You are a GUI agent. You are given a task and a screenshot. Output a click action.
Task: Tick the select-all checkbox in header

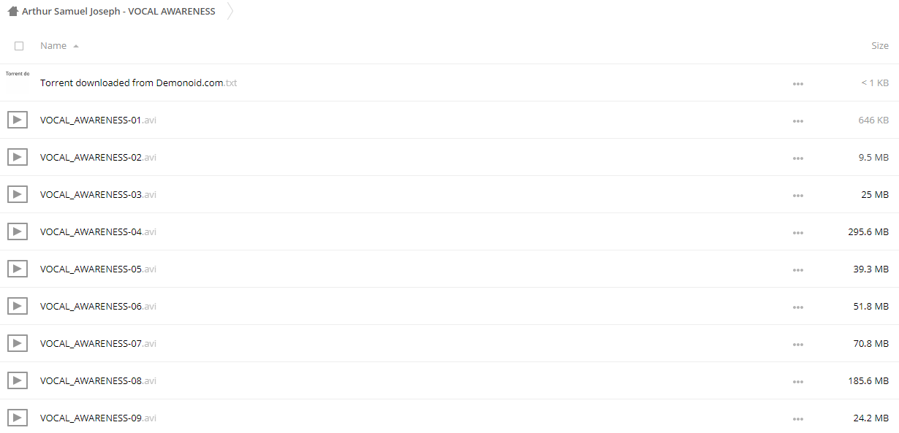pyautogui.click(x=19, y=46)
